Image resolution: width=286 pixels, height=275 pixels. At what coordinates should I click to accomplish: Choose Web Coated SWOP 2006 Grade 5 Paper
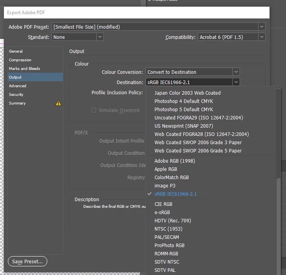point(211,150)
